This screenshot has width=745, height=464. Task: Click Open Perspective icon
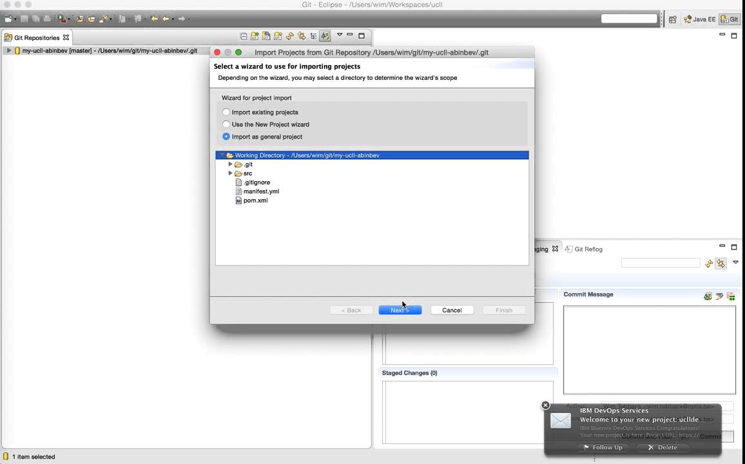coord(673,19)
